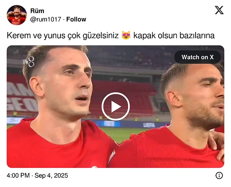Open the 4:00 PM timestamp link
The width and height of the screenshot is (231, 187).
tap(18, 175)
